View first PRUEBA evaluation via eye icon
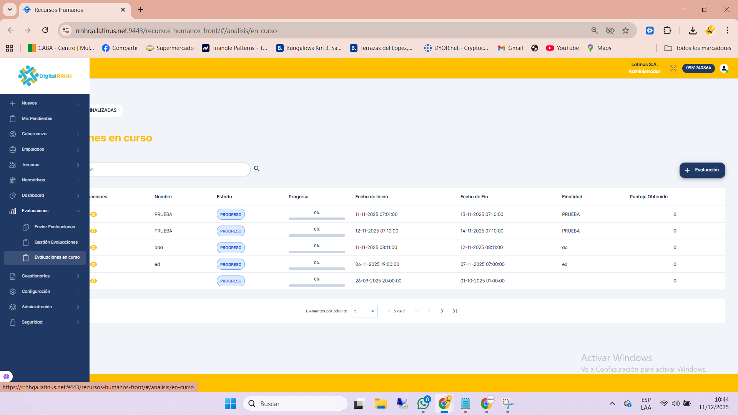 [x=93, y=214]
